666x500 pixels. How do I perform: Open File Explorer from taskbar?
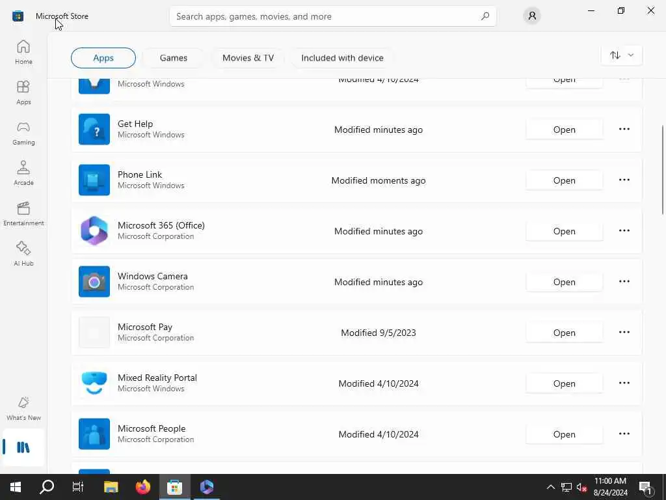pyautogui.click(x=111, y=487)
